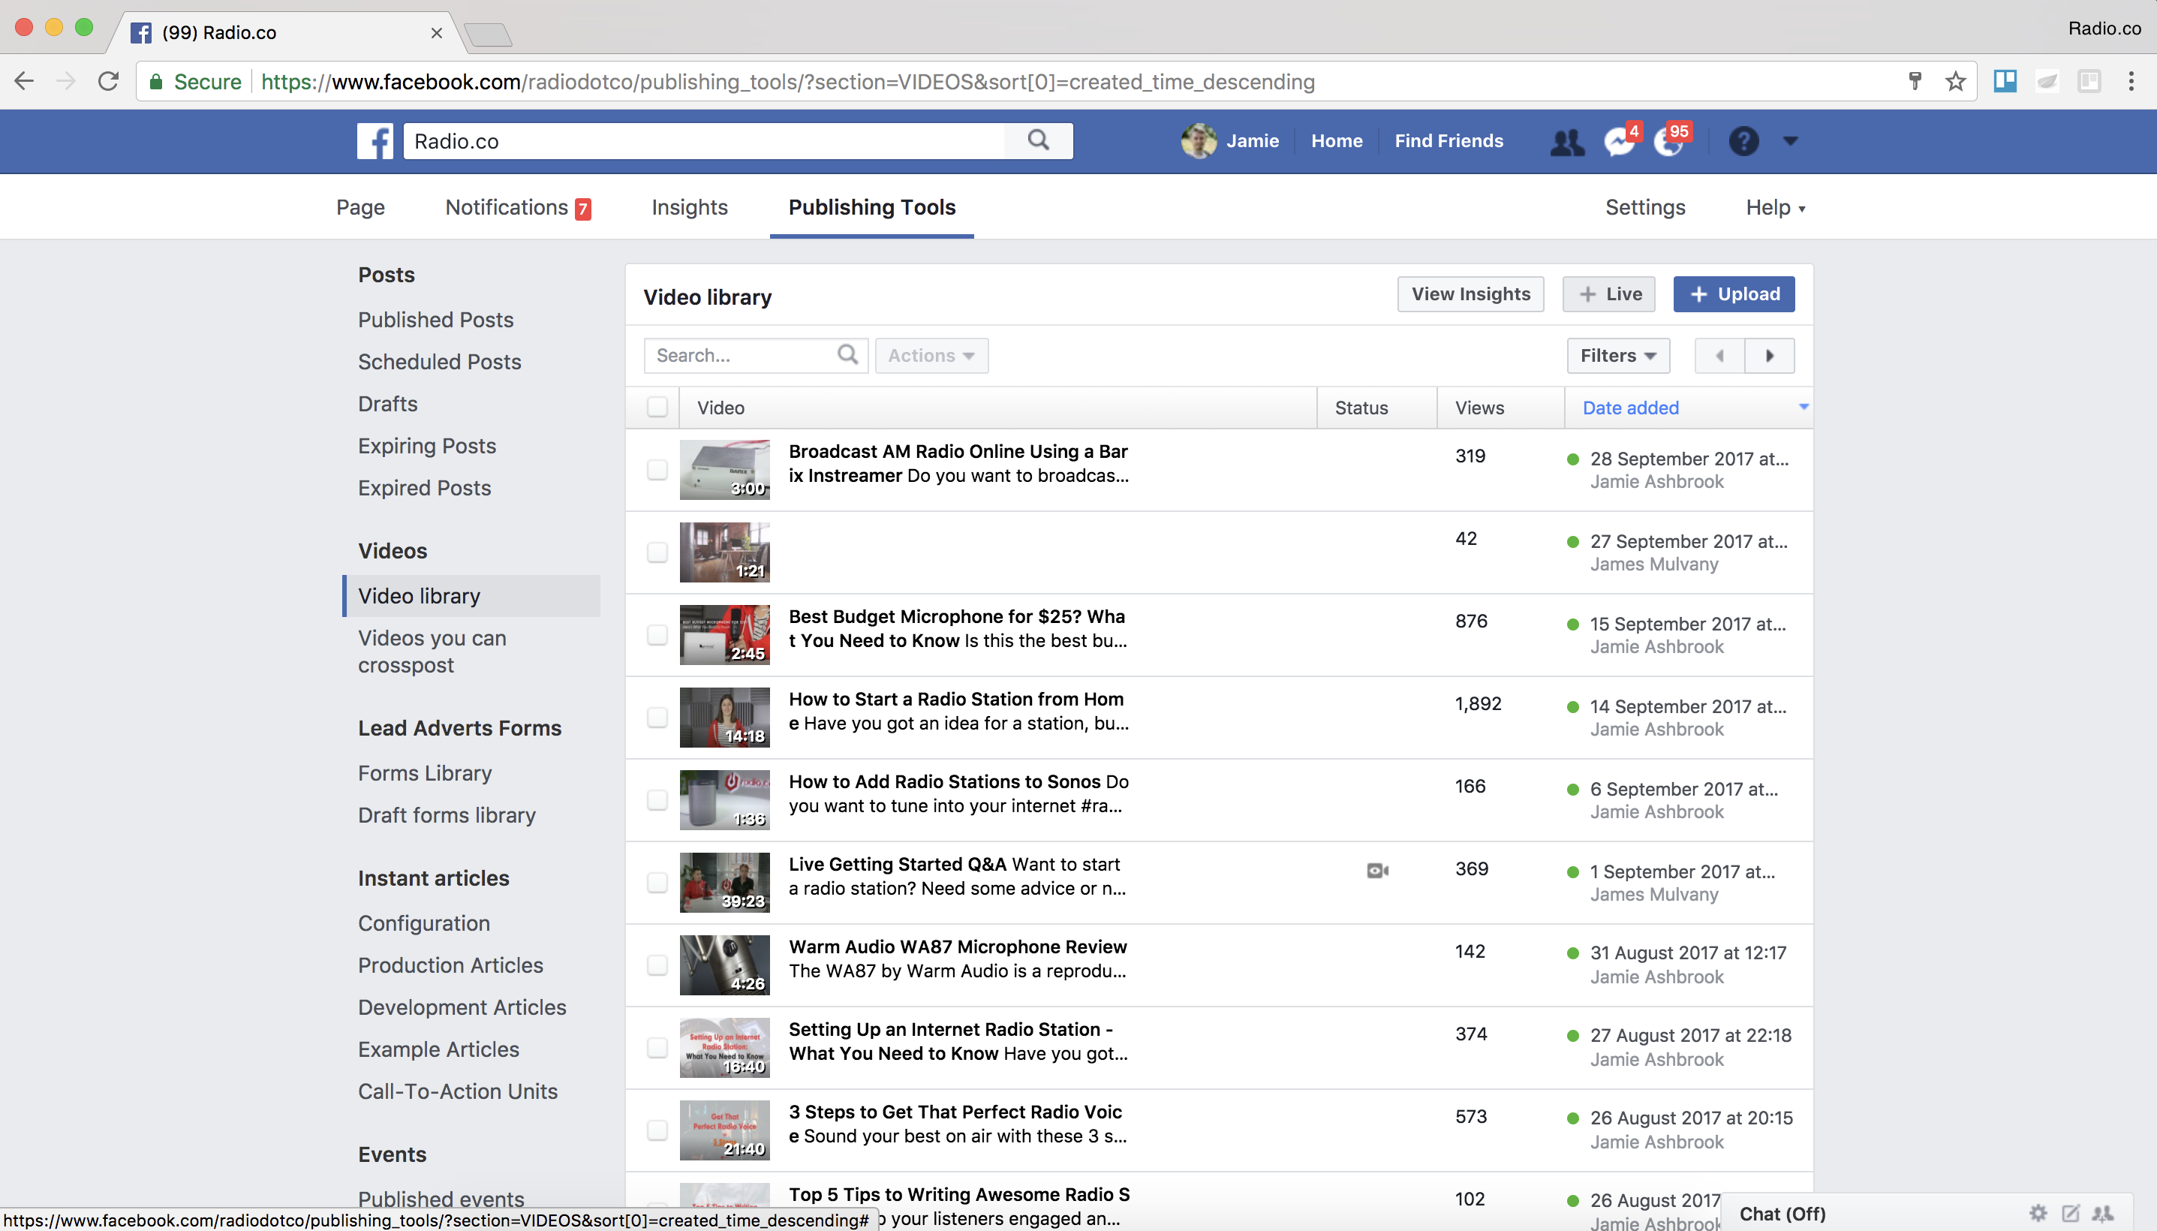The width and height of the screenshot is (2157, 1231).
Task: Click the live video camera status icon
Action: click(1377, 870)
